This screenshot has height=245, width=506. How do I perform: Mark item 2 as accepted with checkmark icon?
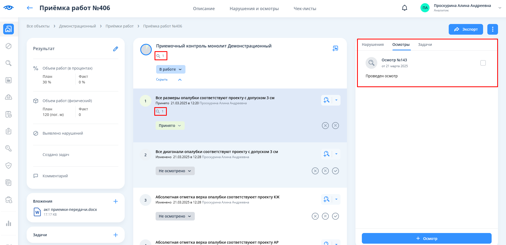[335, 171]
